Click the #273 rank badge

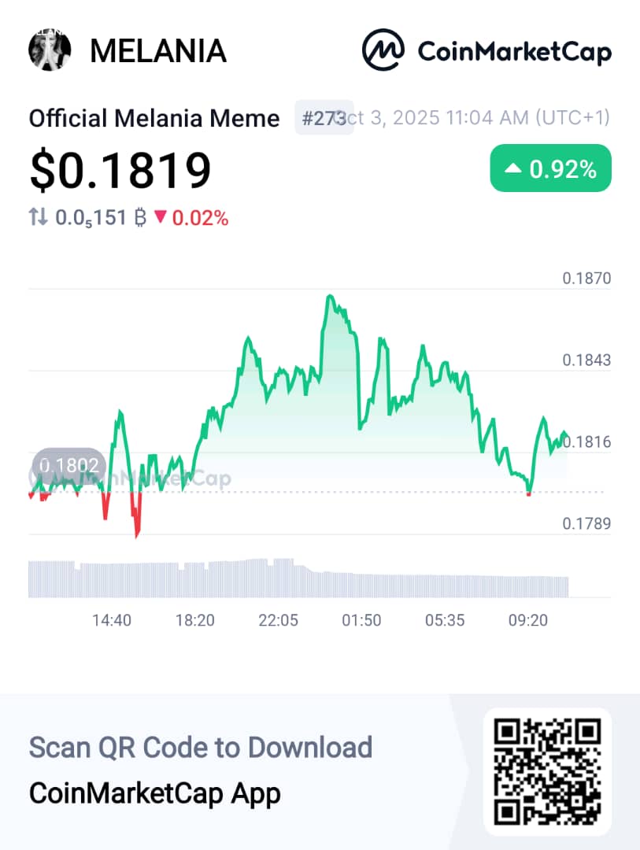click(x=324, y=118)
